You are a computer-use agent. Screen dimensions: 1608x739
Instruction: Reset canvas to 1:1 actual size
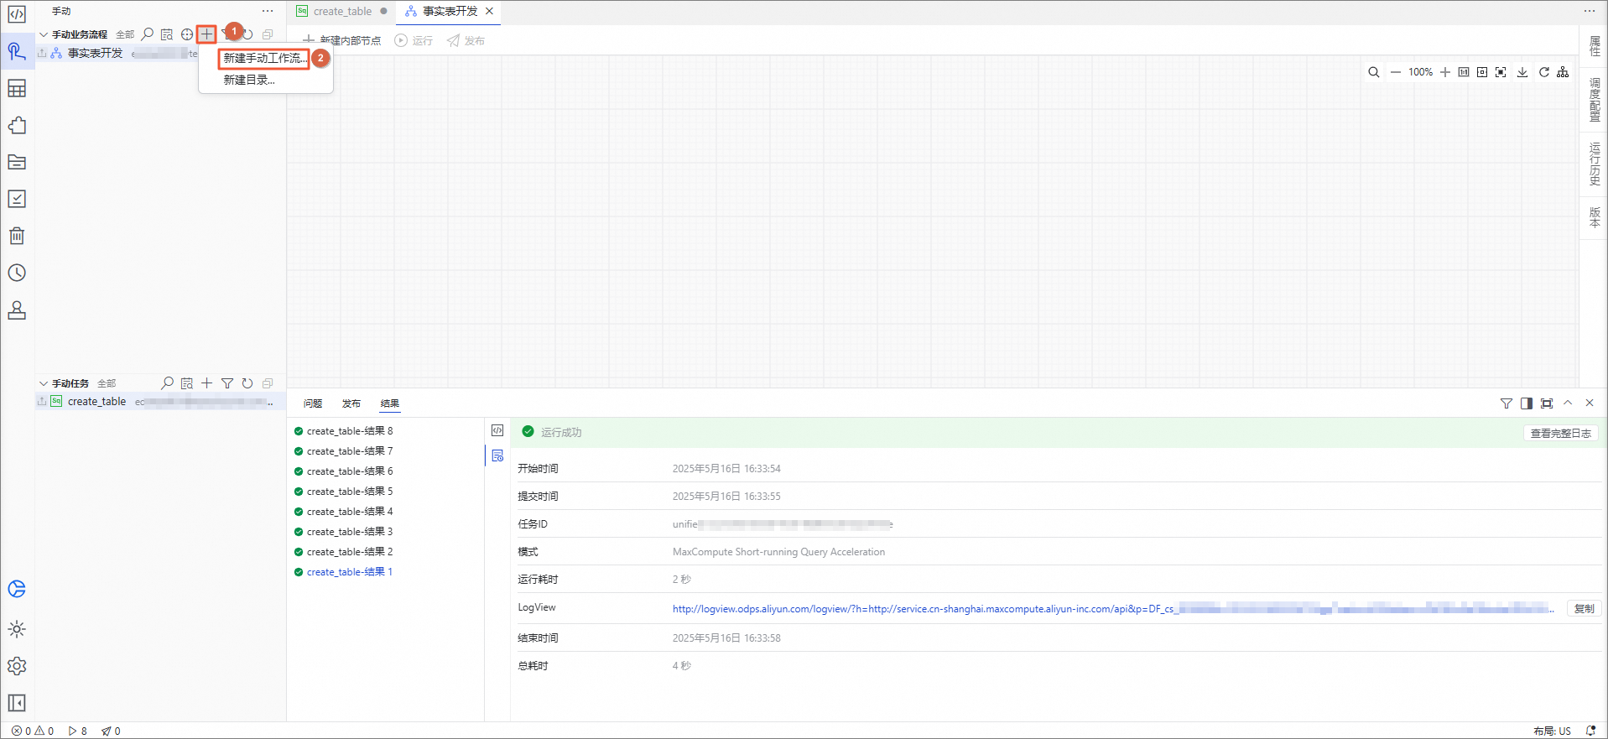[1464, 72]
